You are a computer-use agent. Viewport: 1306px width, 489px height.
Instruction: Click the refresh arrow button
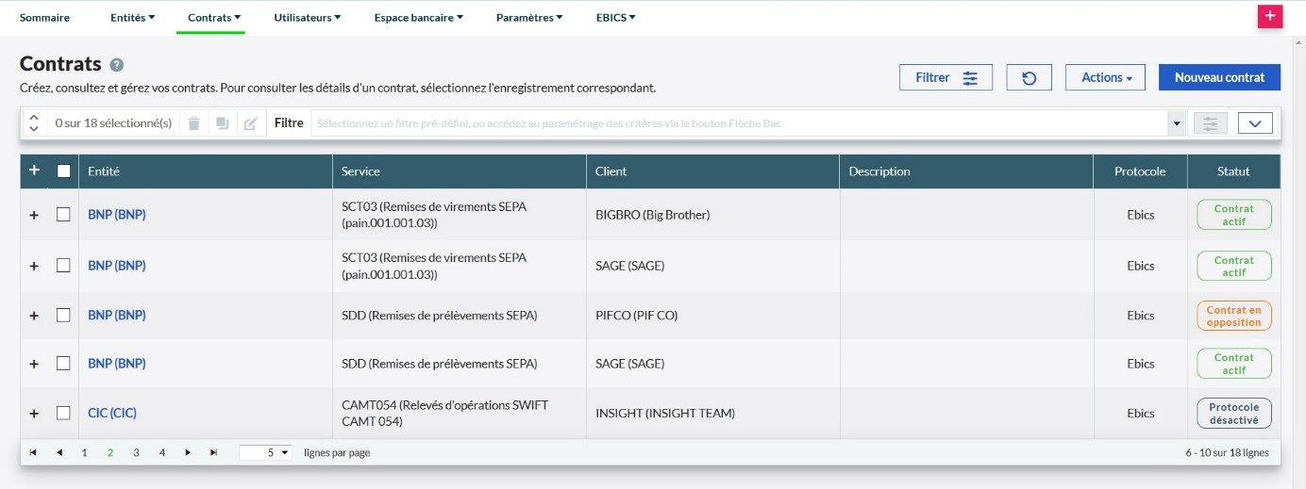(1029, 77)
